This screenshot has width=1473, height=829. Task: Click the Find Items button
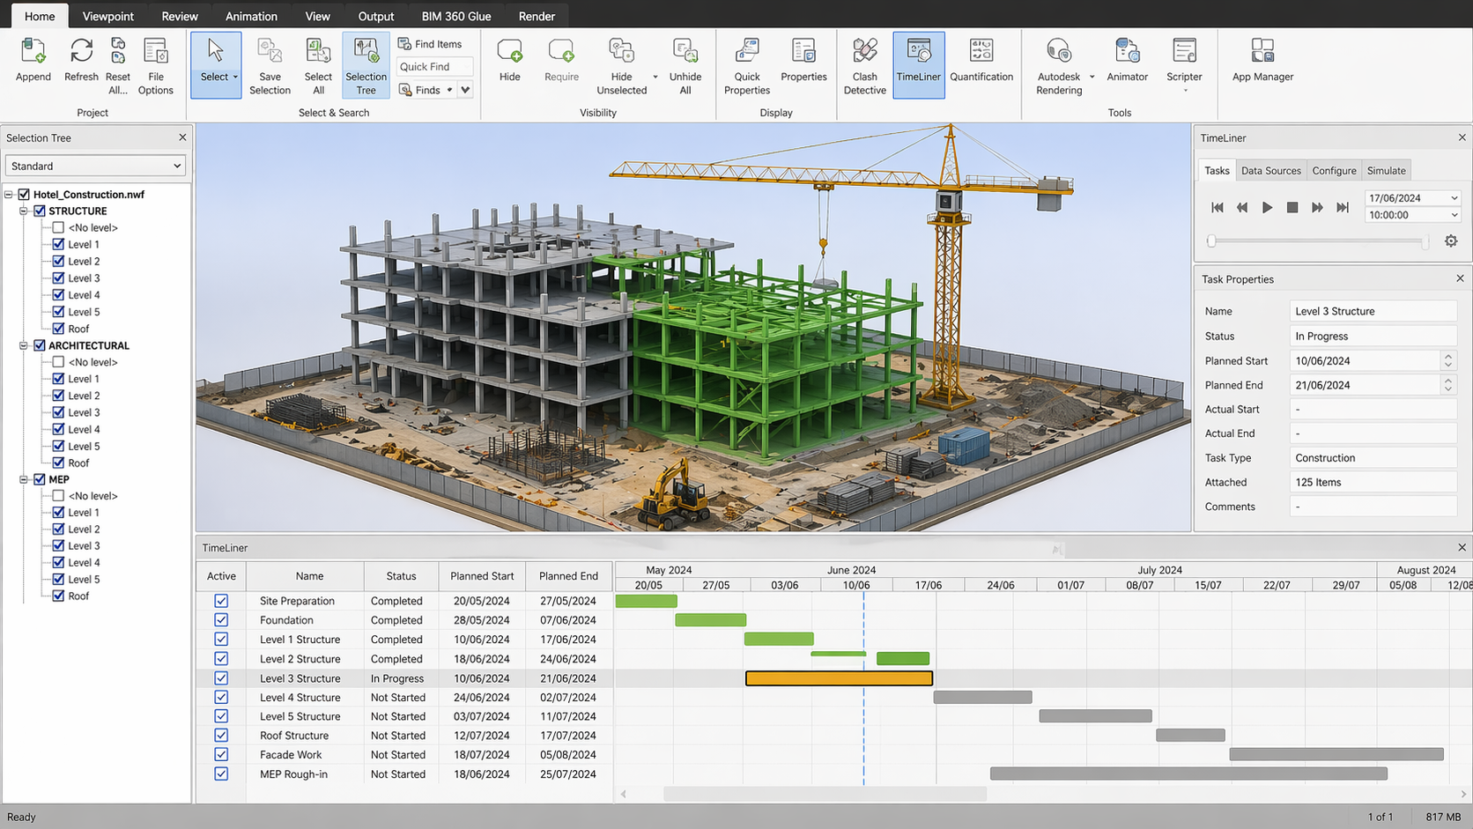(430, 44)
